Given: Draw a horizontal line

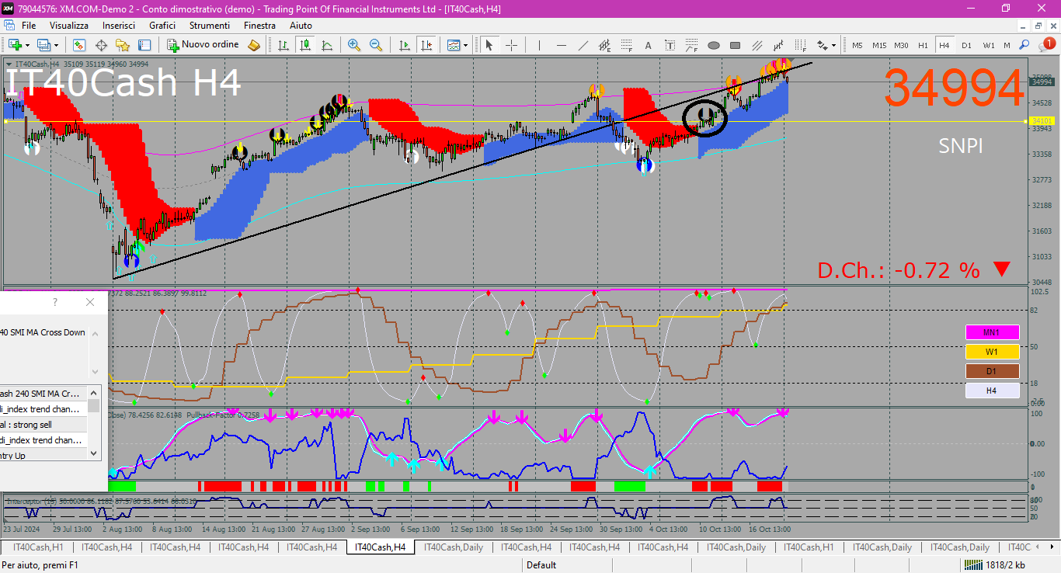Looking at the screenshot, I should tap(561, 45).
